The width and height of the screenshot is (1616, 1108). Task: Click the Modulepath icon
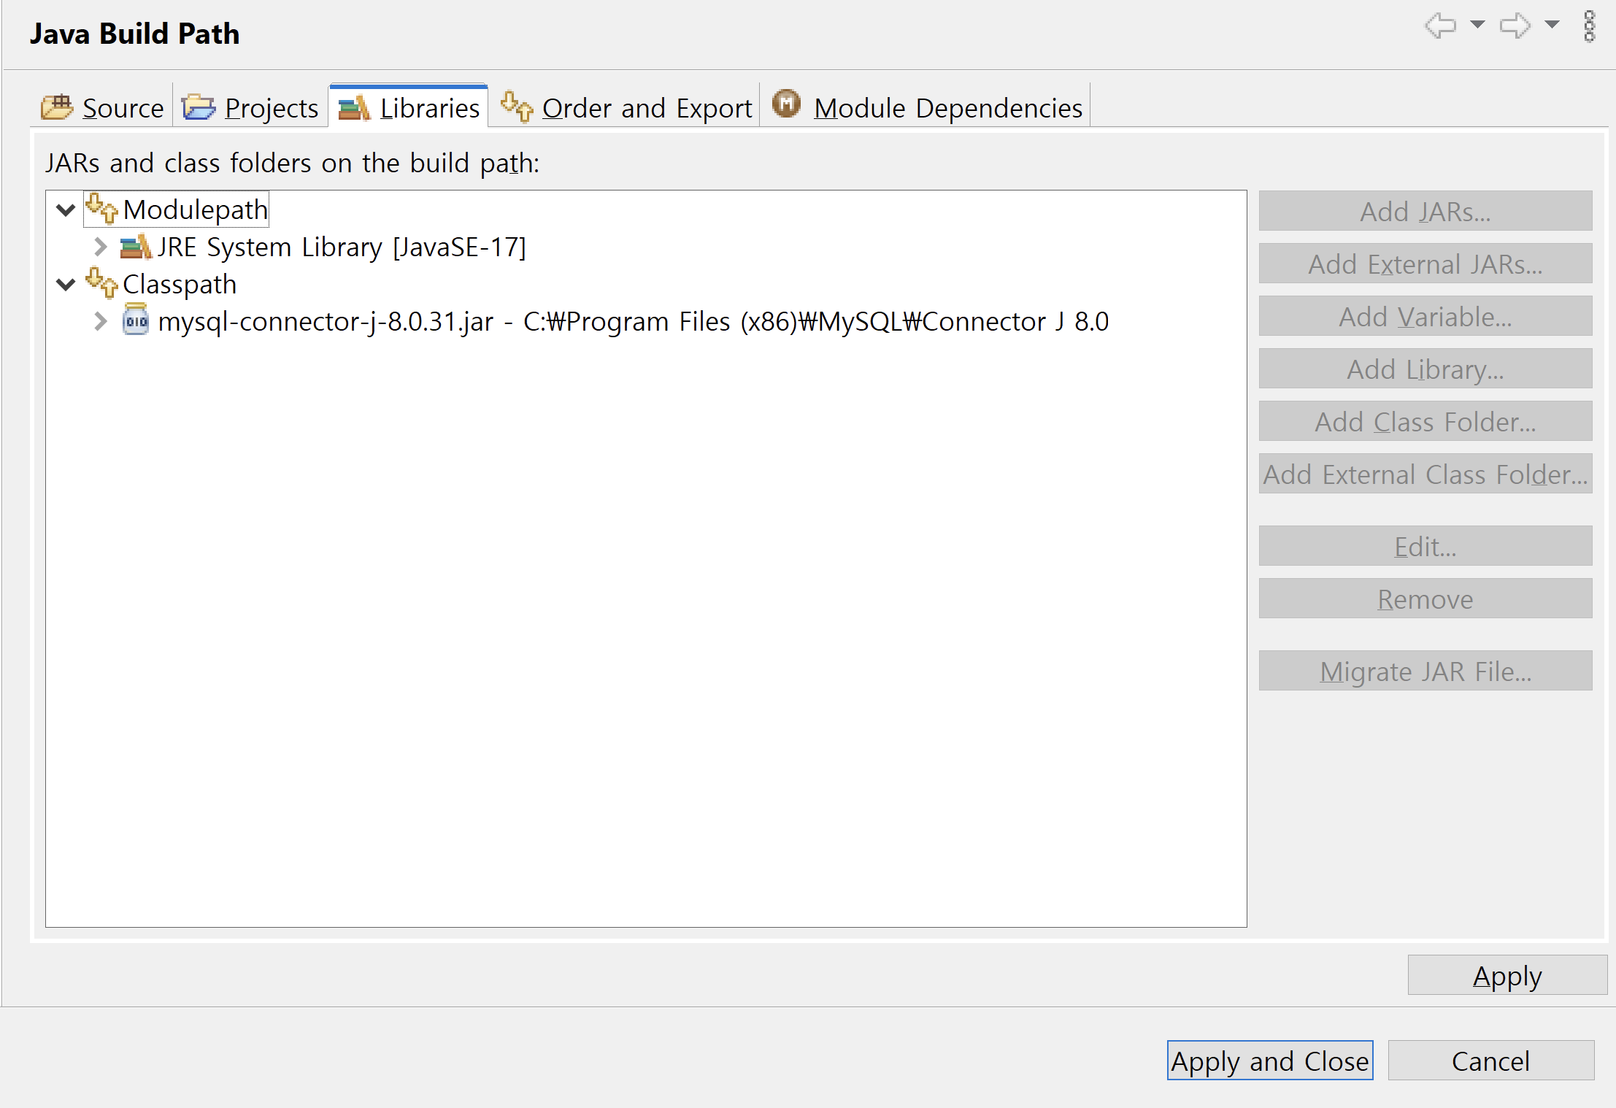(101, 209)
